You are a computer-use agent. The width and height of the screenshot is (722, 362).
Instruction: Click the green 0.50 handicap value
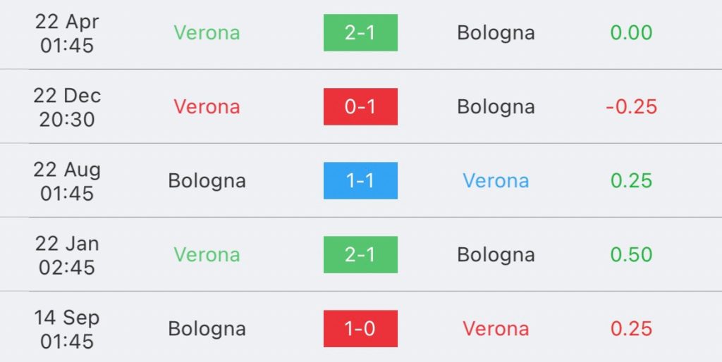click(631, 255)
